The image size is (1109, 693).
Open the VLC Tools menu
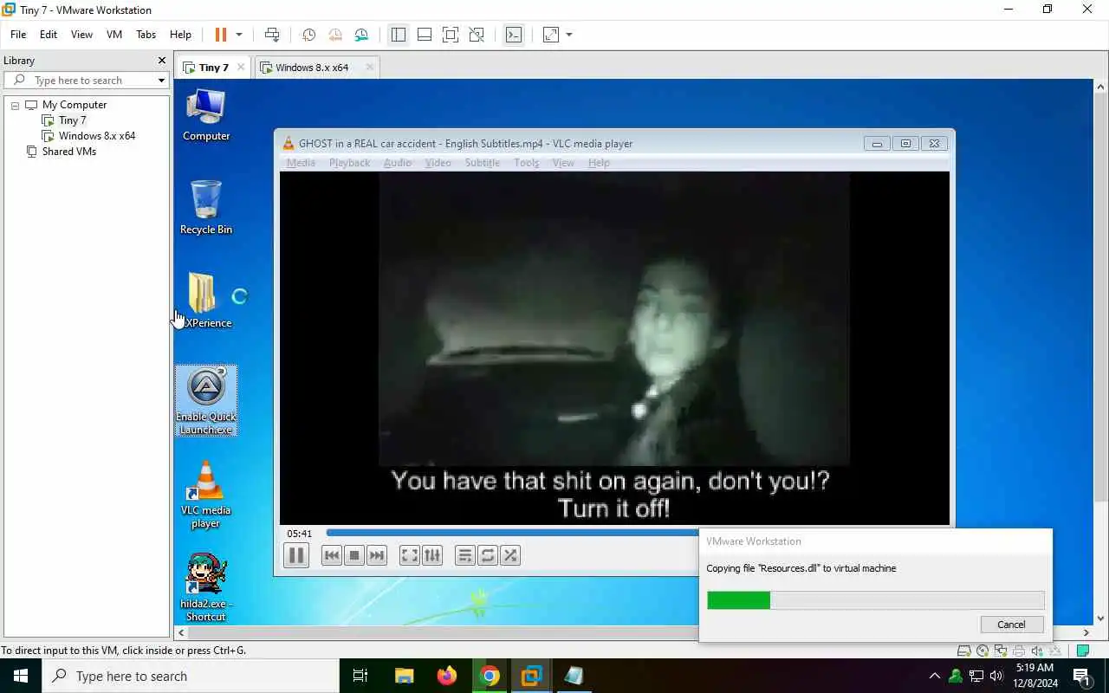click(x=527, y=163)
